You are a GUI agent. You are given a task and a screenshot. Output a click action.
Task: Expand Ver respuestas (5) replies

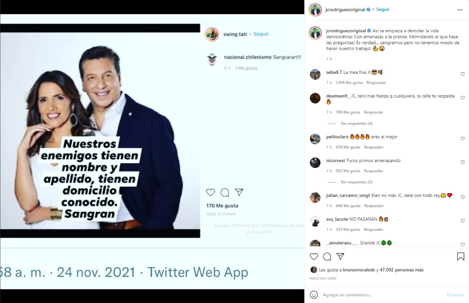click(356, 182)
